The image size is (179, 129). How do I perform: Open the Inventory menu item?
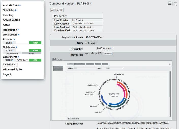[8, 15]
